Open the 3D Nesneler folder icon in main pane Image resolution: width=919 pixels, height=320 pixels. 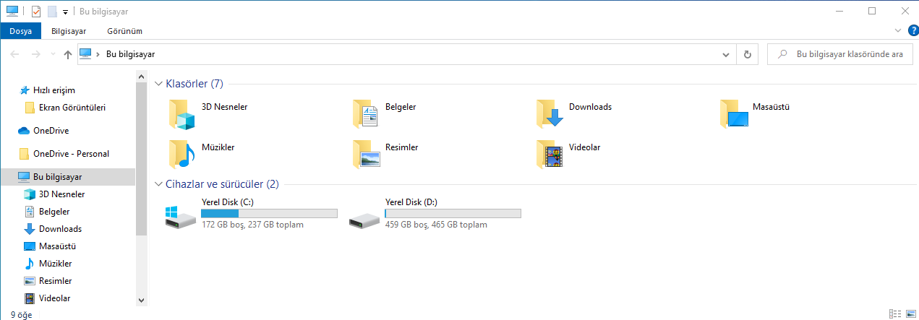point(182,113)
